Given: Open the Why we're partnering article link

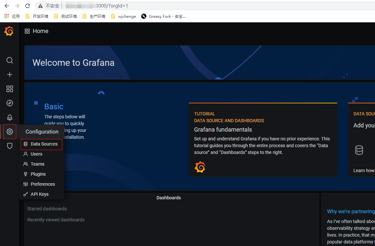Looking at the screenshot, I should pyautogui.click(x=351, y=212).
